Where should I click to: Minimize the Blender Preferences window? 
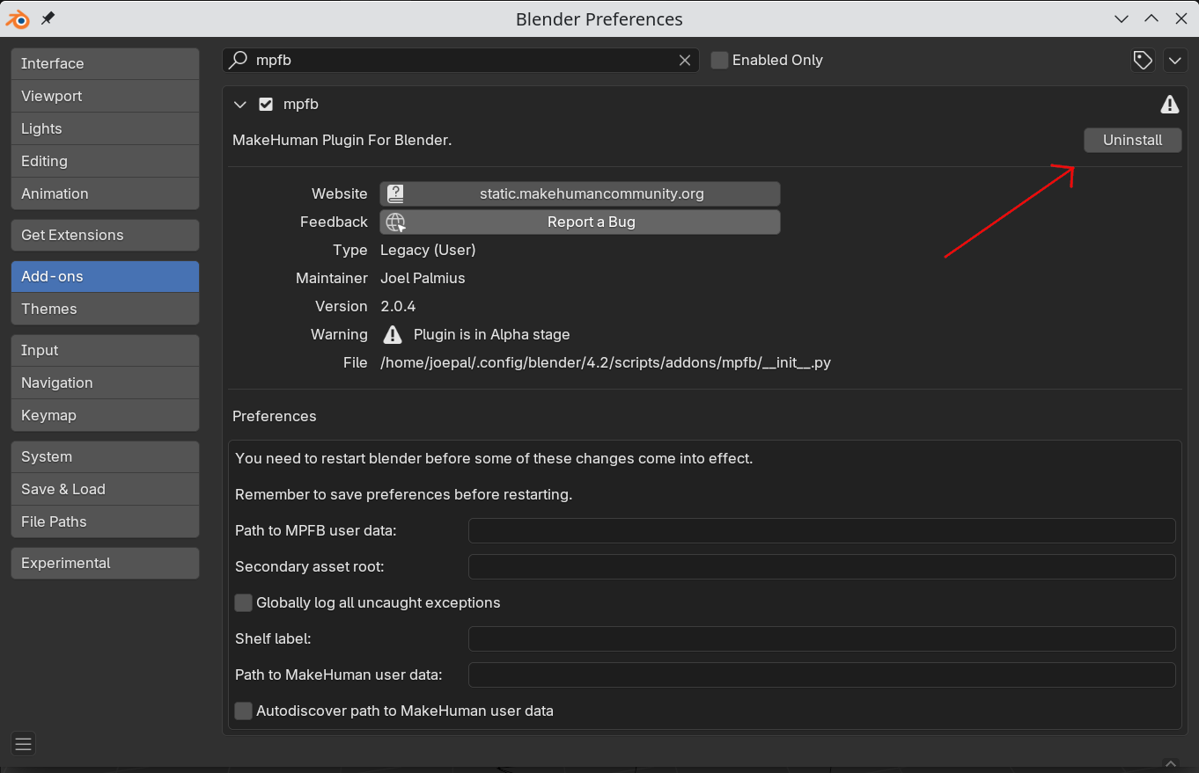point(1122,18)
